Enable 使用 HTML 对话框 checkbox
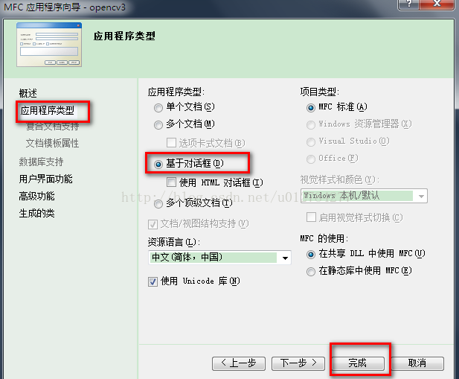 [x=171, y=182]
